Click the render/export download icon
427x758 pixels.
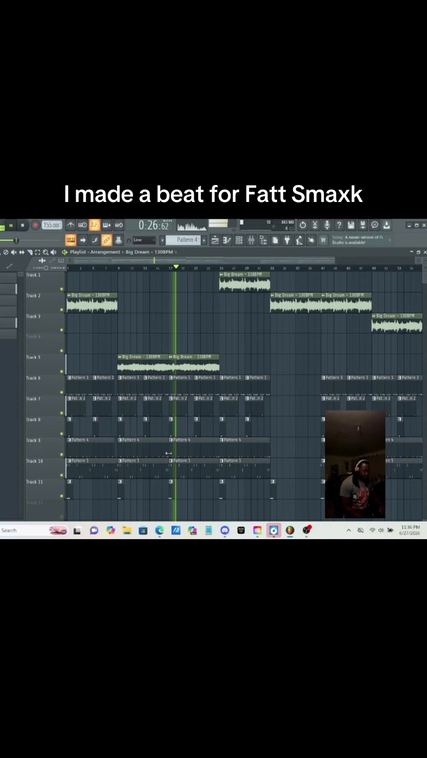[x=387, y=225]
